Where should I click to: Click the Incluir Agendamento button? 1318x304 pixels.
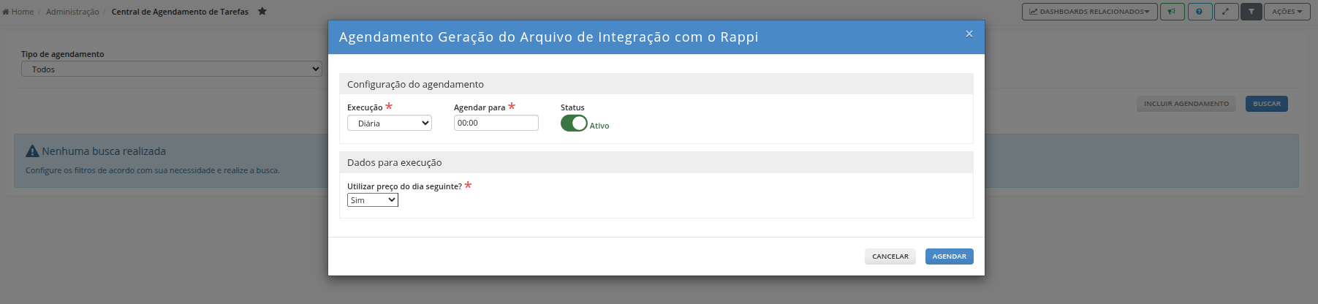coord(1186,104)
